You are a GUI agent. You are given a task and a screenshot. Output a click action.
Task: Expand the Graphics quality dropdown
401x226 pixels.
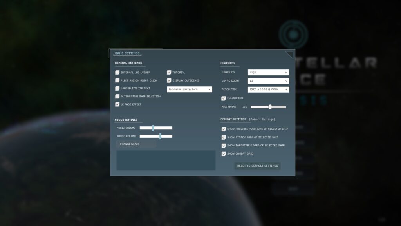268,72
